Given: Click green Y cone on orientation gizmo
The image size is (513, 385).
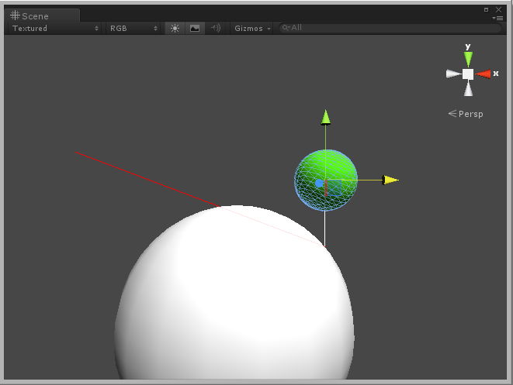Looking at the screenshot, I should click(468, 59).
